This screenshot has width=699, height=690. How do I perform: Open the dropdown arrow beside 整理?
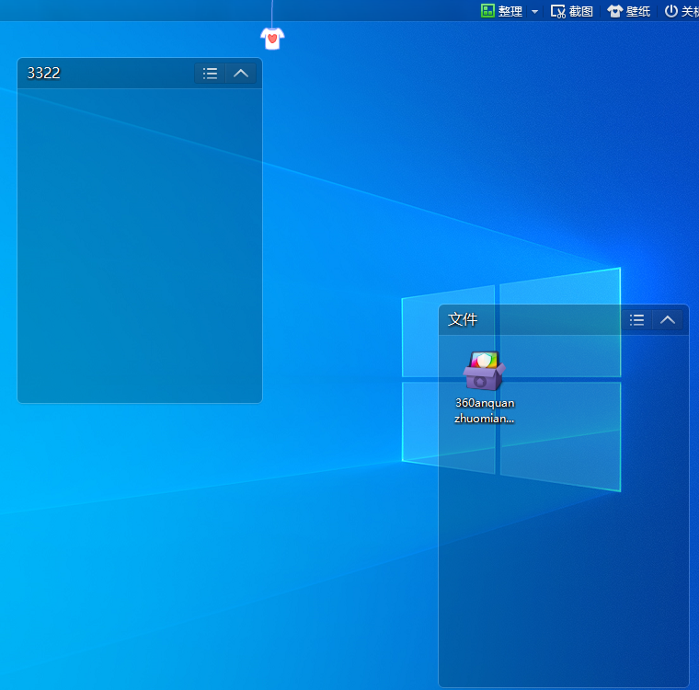click(x=534, y=12)
